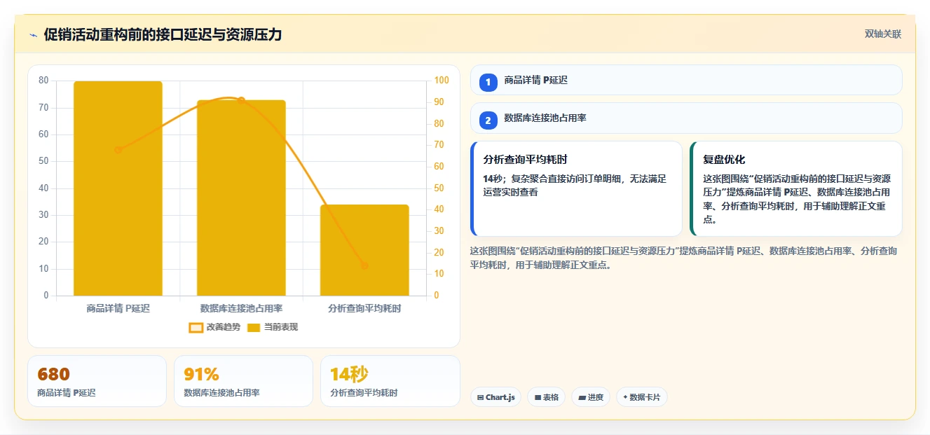This screenshot has width=930, height=435.
Task: Toggle the 改善趋势 legend entry
Action: 214,327
